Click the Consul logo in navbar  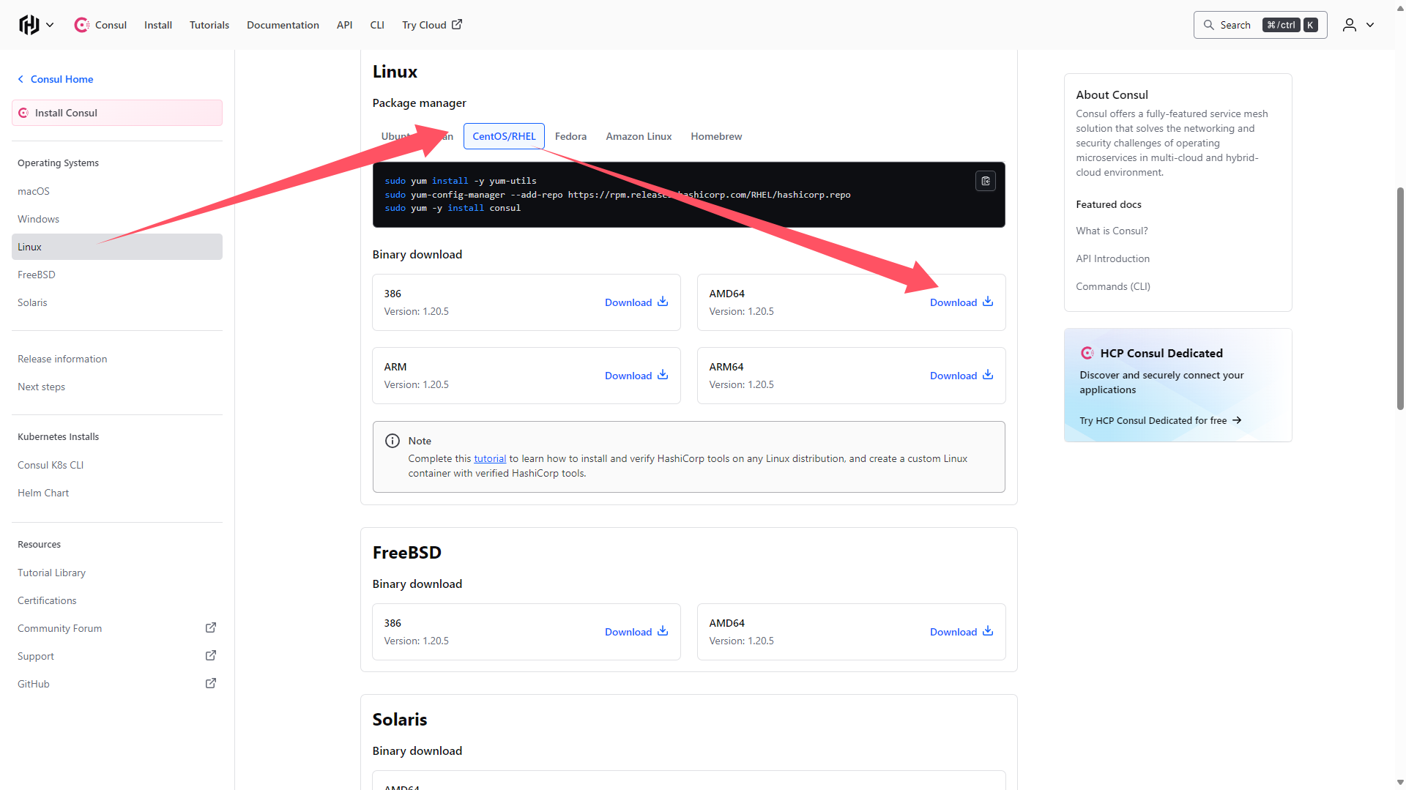pyautogui.click(x=81, y=25)
